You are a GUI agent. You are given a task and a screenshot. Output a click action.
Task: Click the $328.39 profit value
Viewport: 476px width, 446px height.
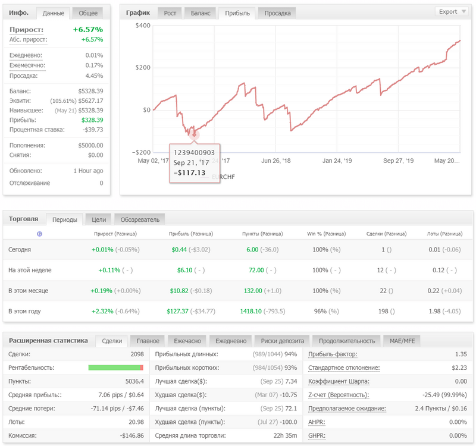pos(92,120)
